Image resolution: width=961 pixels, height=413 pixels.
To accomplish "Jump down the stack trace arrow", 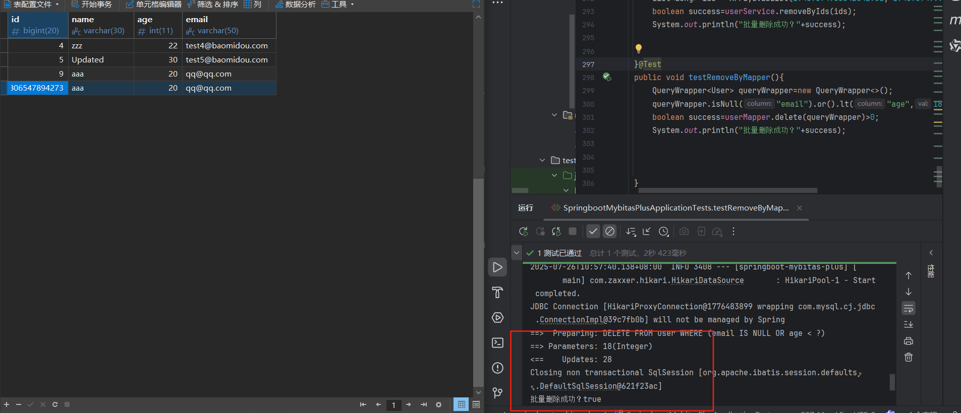I will 909,292.
